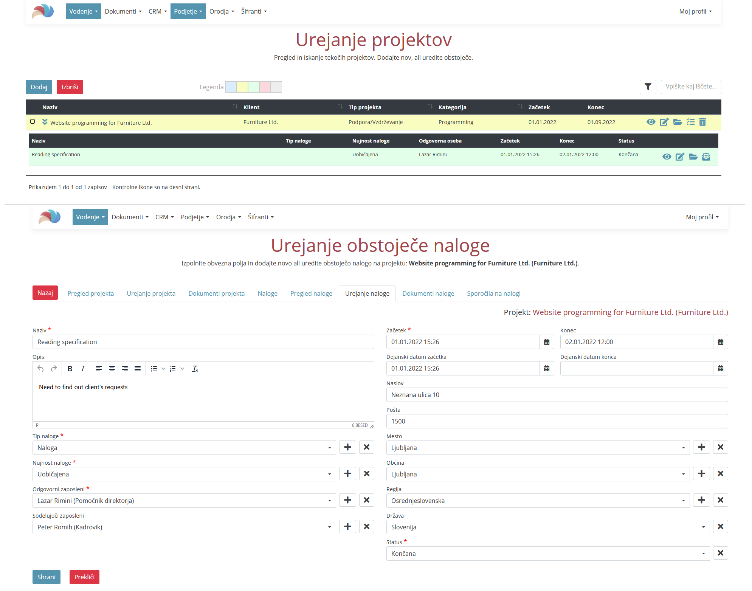Add new Tip naloge with plus button
The height and width of the screenshot is (591, 752).
pyautogui.click(x=347, y=447)
